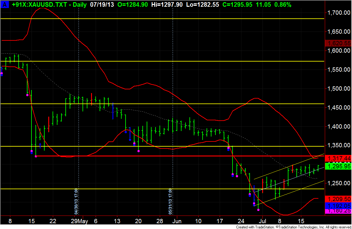Click the 13 date axis label
This screenshot has height=229, width=352.
[x=117, y=221]
